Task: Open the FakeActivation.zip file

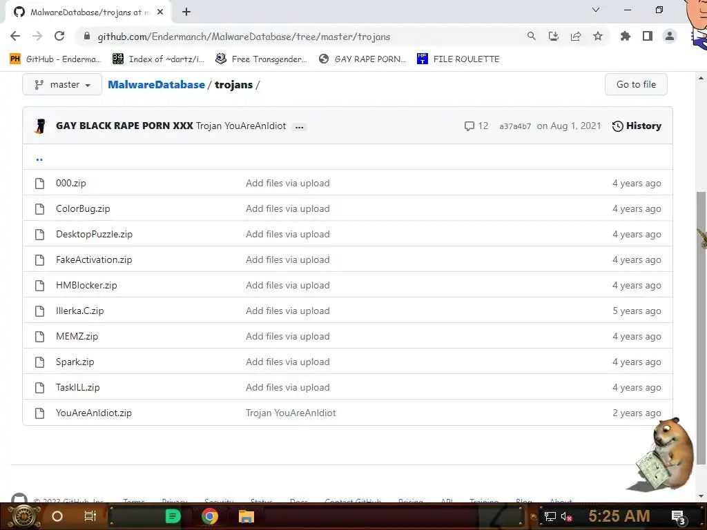Action: pyautogui.click(x=94, y=259)
